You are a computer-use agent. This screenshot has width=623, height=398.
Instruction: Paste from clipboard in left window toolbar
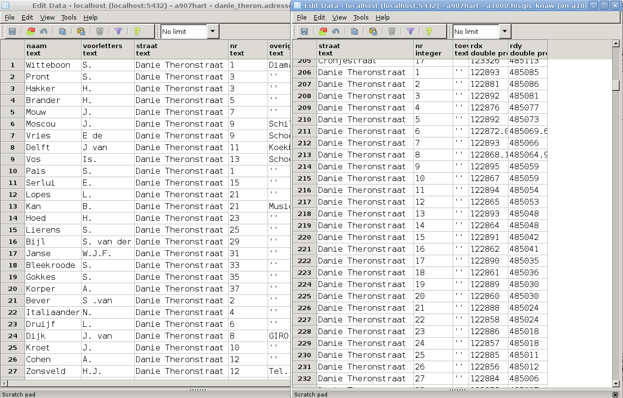click(81, 31)
